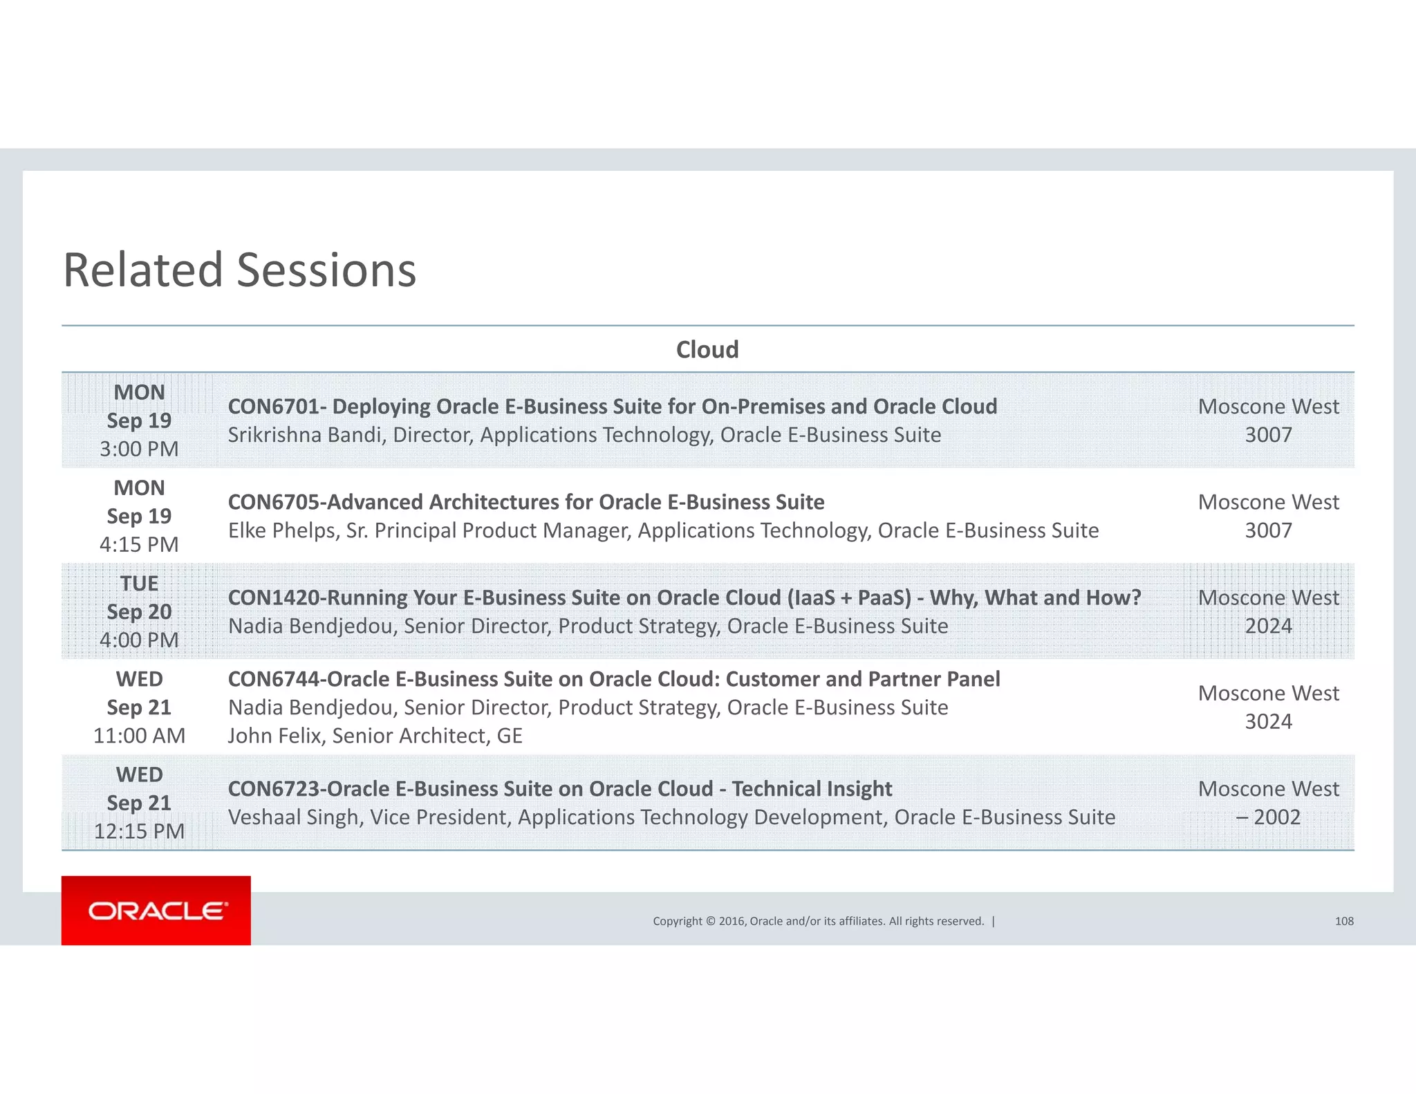Click 'WED Sep 21 12:15 PM' cell

(140, 803)
